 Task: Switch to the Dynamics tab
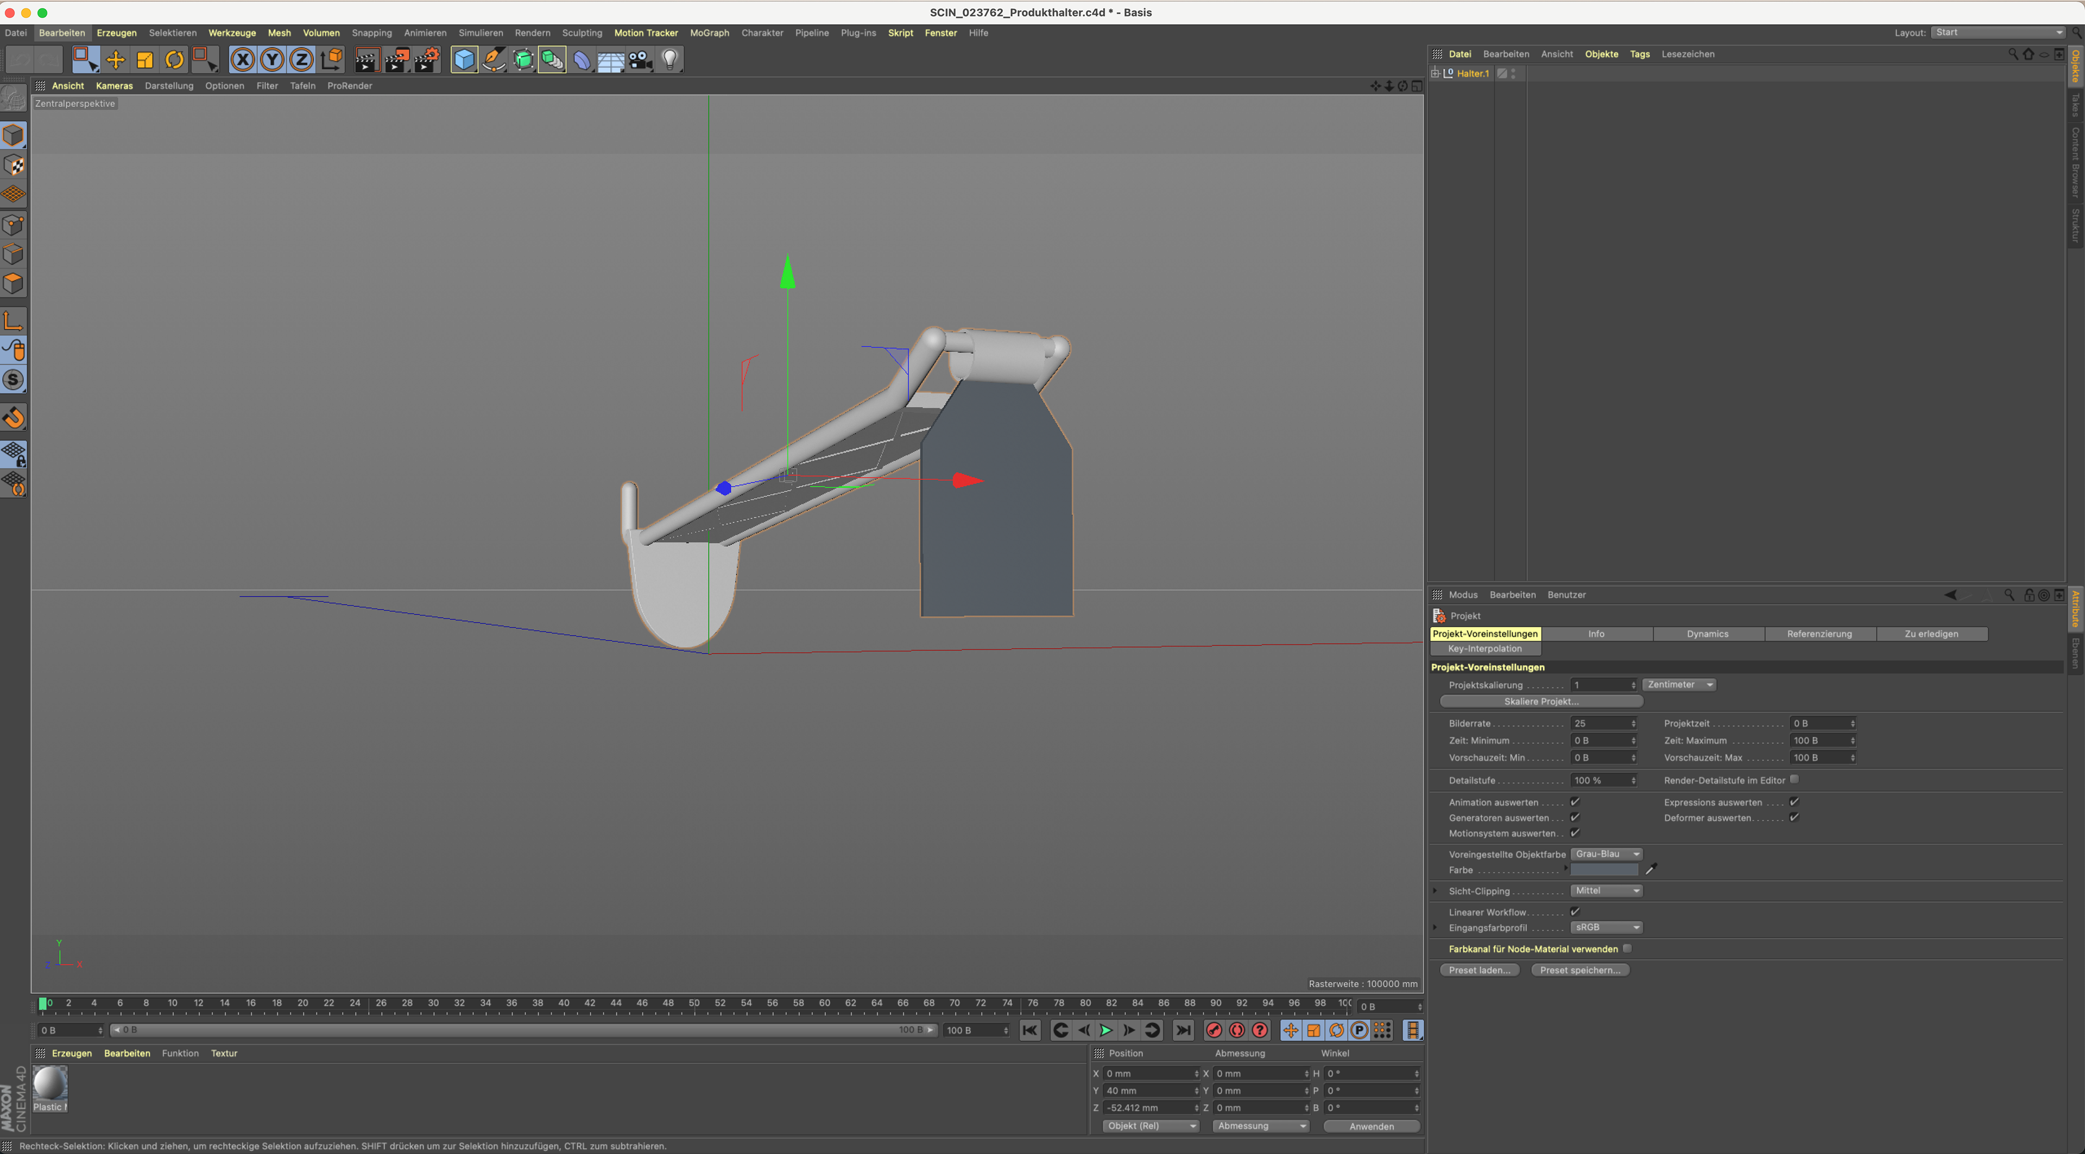1707,634
